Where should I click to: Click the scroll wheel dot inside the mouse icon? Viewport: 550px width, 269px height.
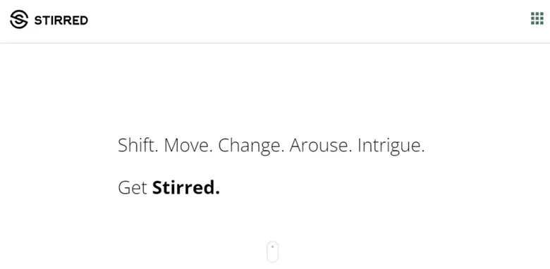click(x=273, y=246)
